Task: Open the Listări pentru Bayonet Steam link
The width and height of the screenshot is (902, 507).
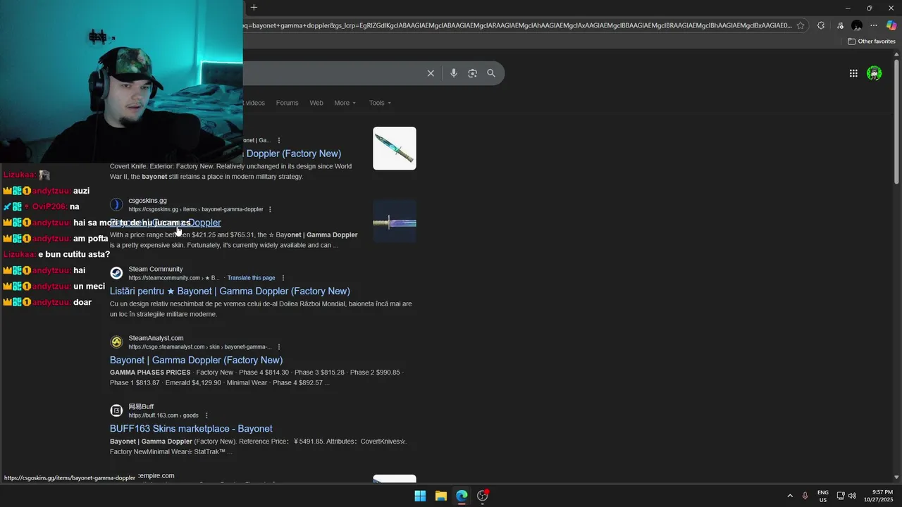Action: pyautogui.click(x=230, y=292)
